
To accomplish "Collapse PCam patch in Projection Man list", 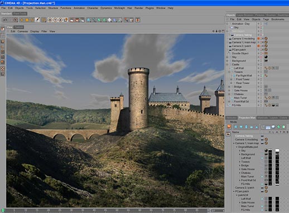I will [234, 191].
